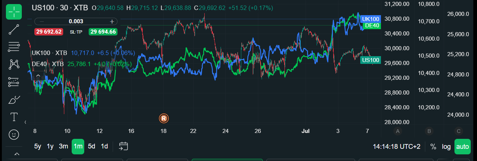
Task: Open the forecasting and measurement tools
Action: (14, 82)
